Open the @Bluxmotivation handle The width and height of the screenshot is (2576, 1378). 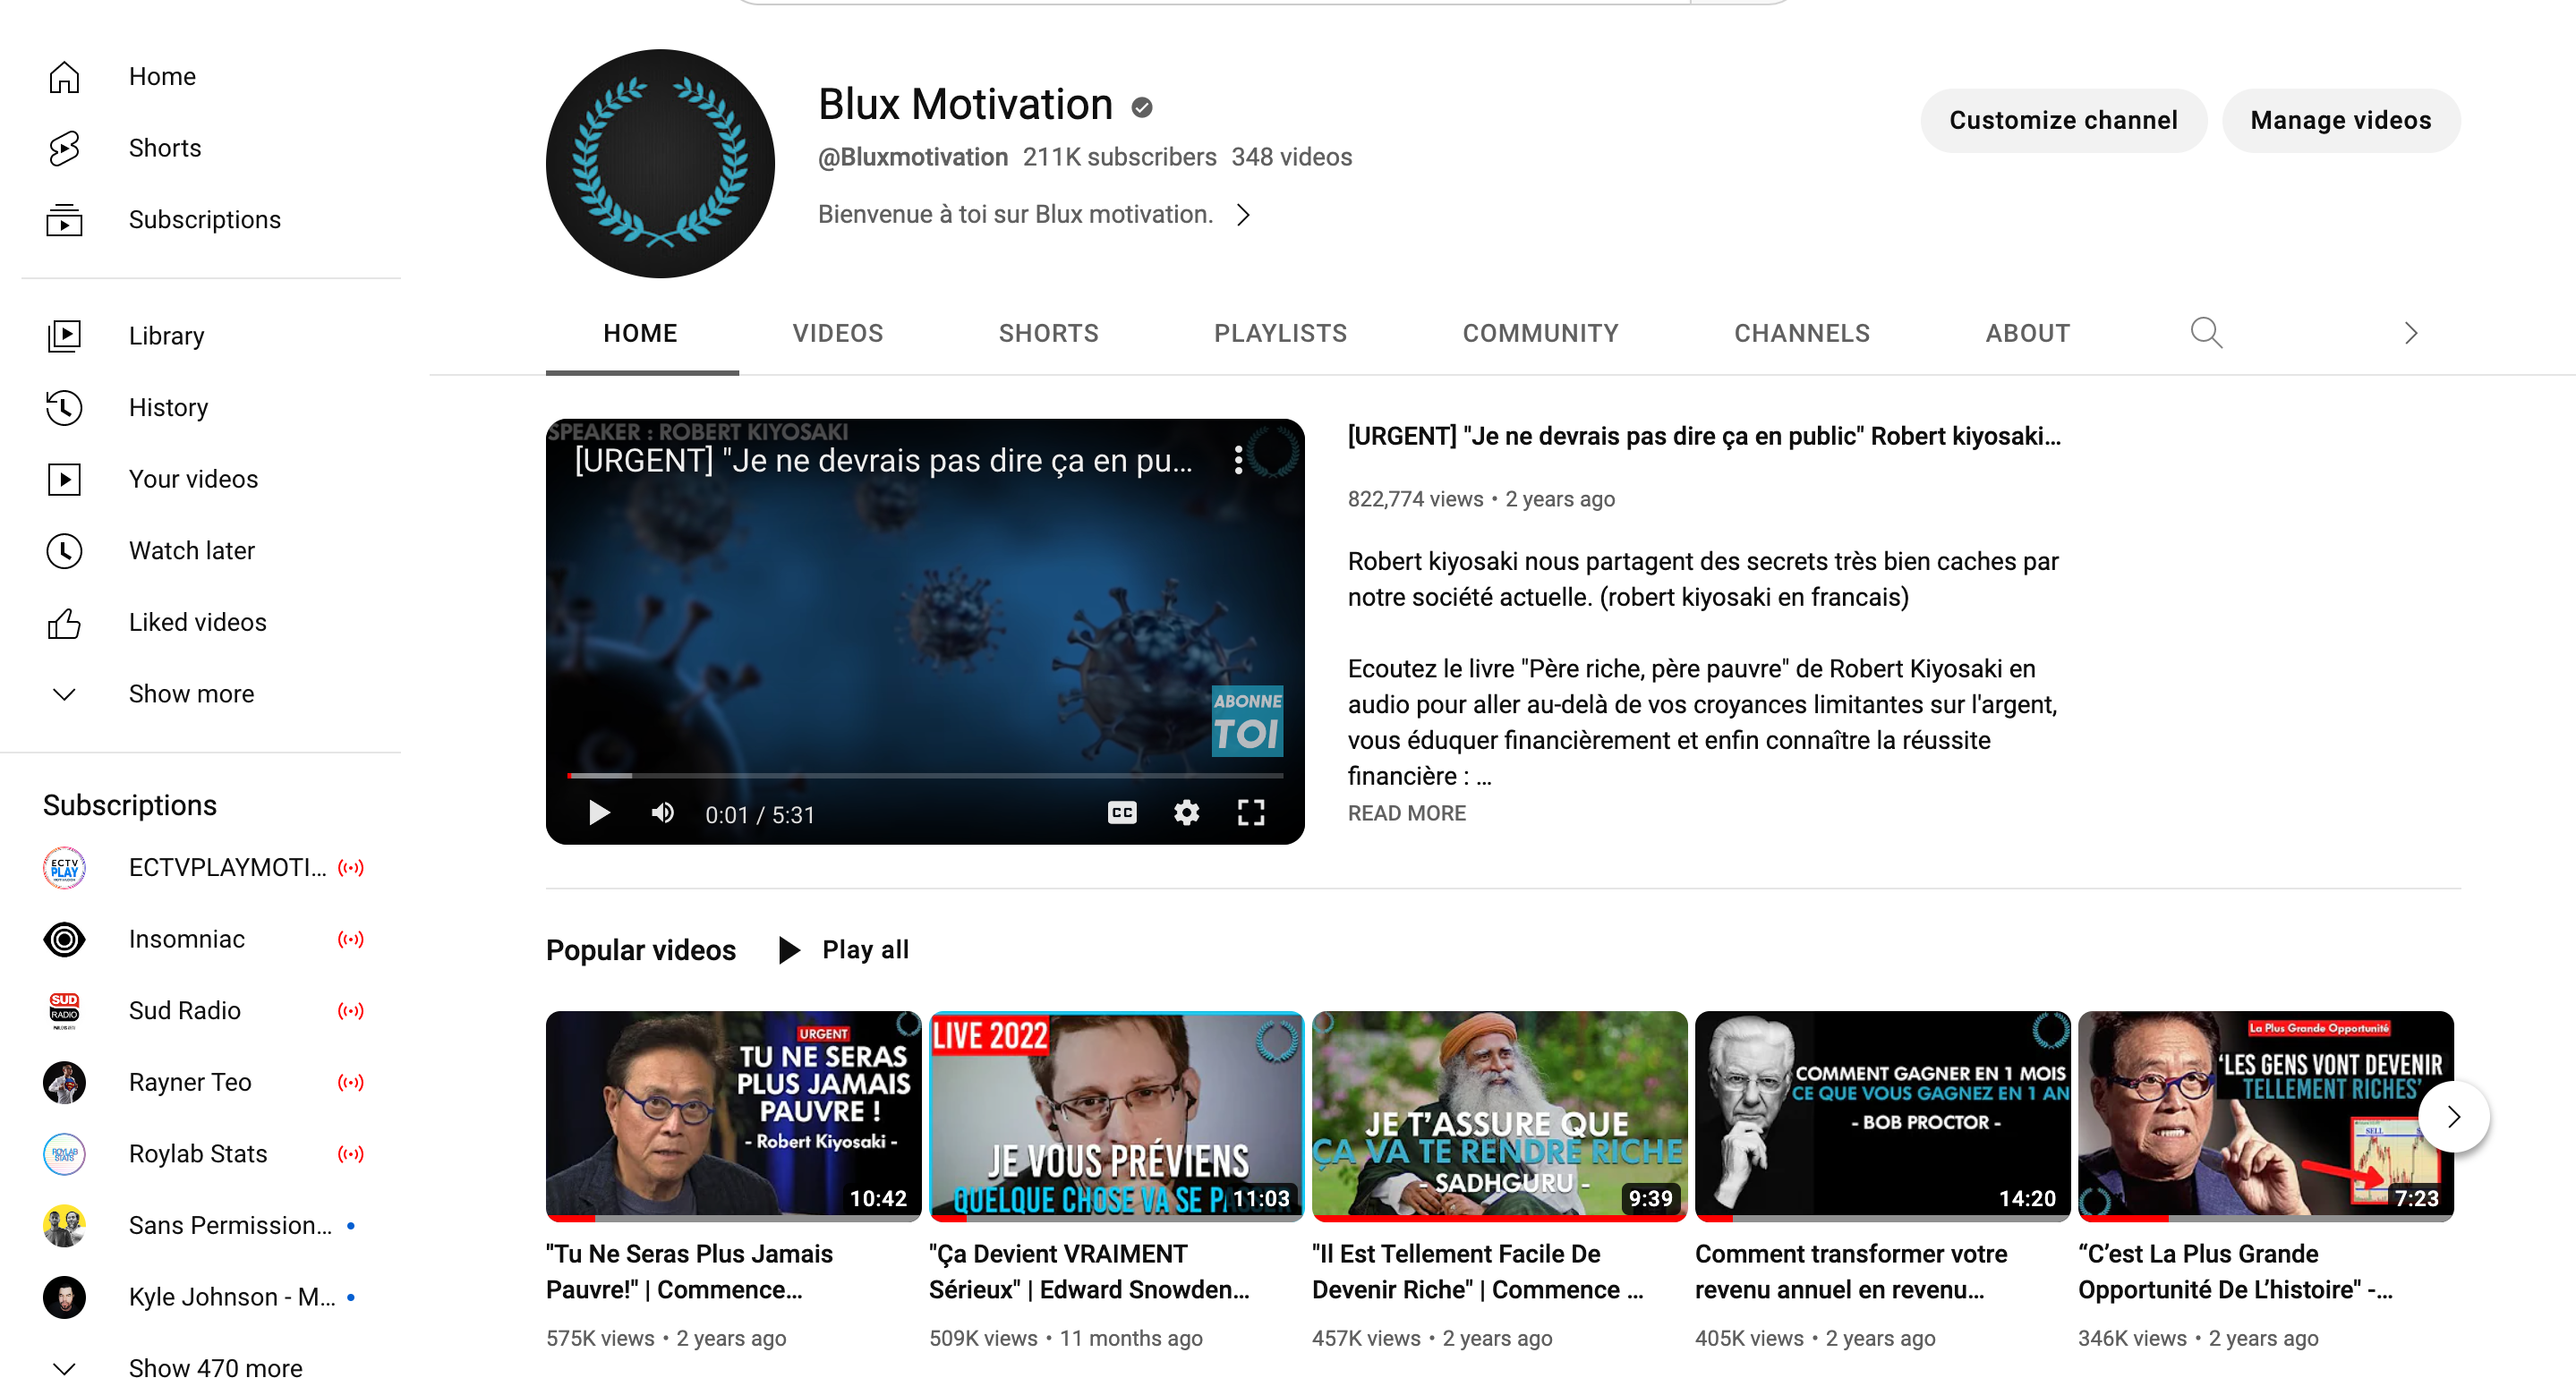pyautogui.click(x=913, y=158)
